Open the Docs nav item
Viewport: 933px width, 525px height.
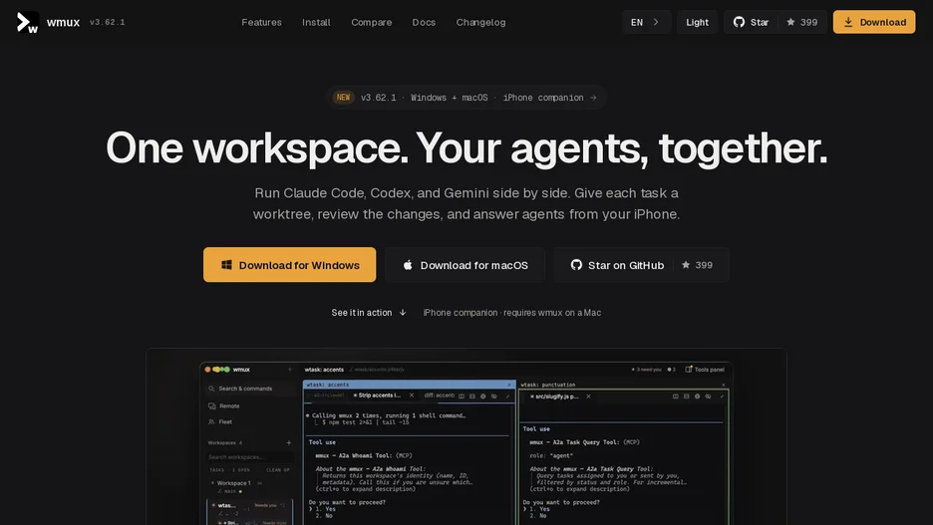coord(424,22)
